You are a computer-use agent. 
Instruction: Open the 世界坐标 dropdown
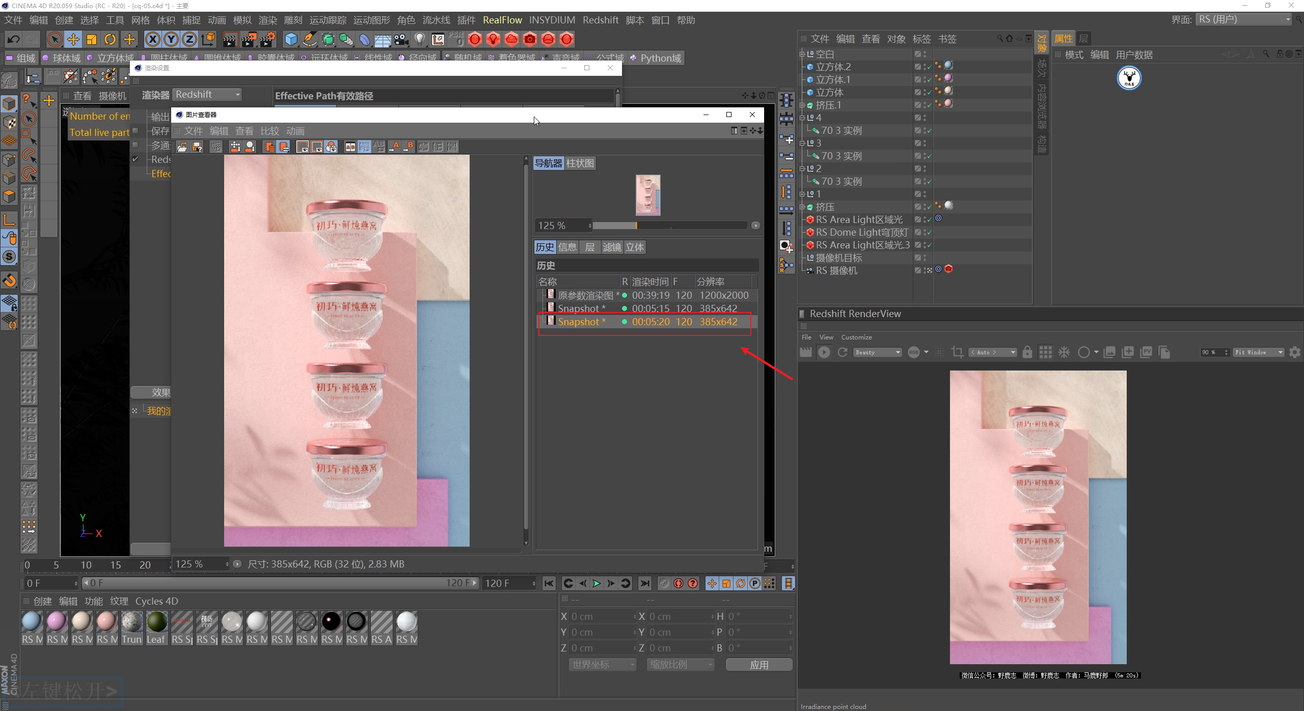click(603, 665)
